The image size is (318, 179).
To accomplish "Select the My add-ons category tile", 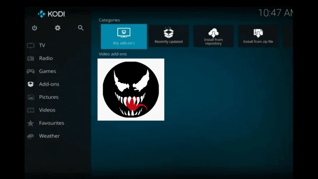I will 124,37.
